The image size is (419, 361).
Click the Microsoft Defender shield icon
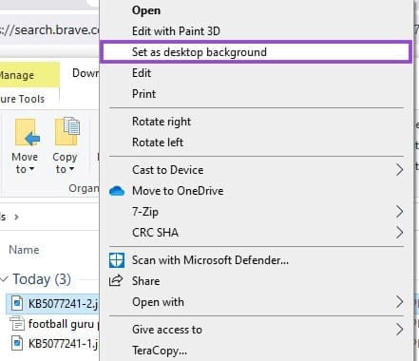(116, 260)
